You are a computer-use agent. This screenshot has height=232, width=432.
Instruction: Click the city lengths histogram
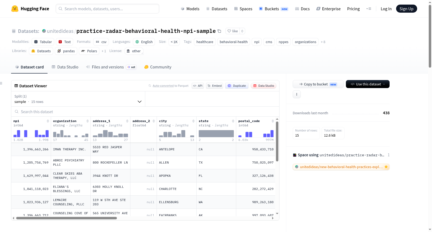point(177,134)
